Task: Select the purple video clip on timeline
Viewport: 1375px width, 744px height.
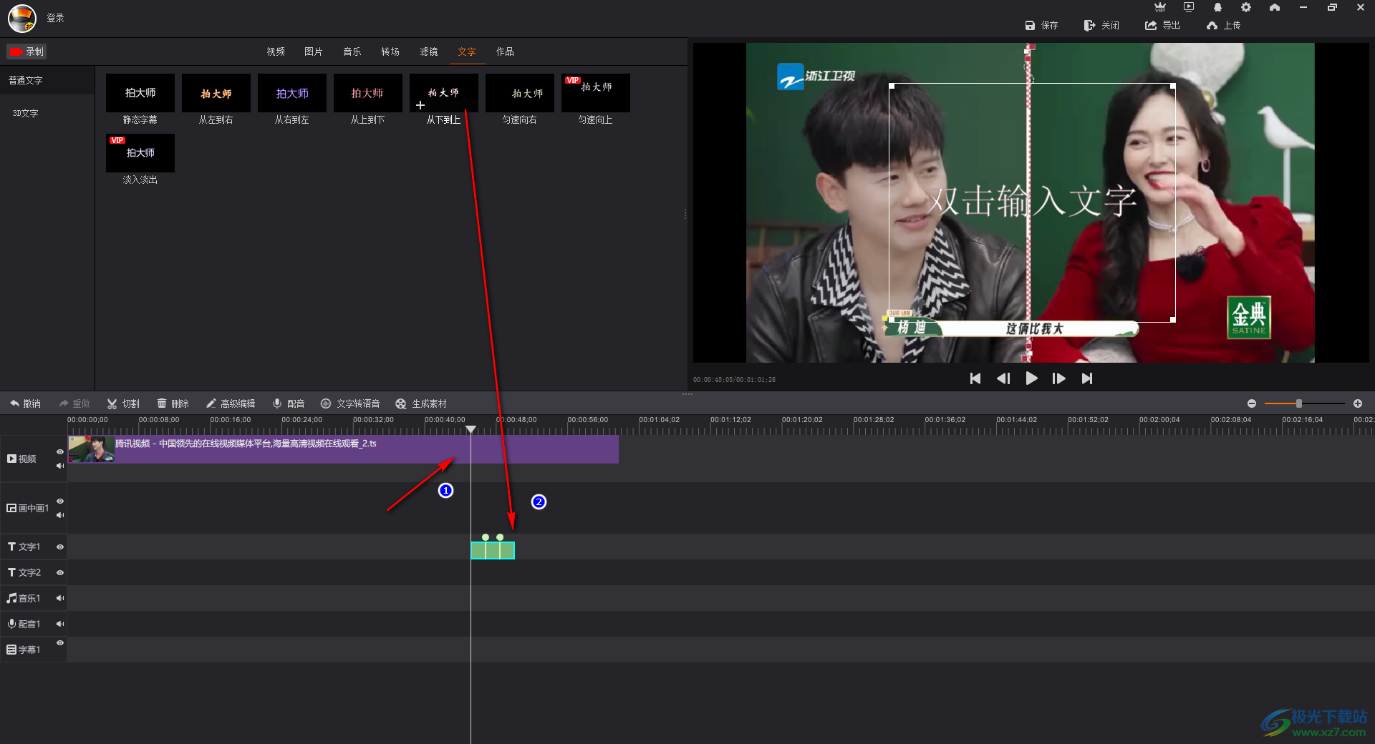Action: point(343,449)
